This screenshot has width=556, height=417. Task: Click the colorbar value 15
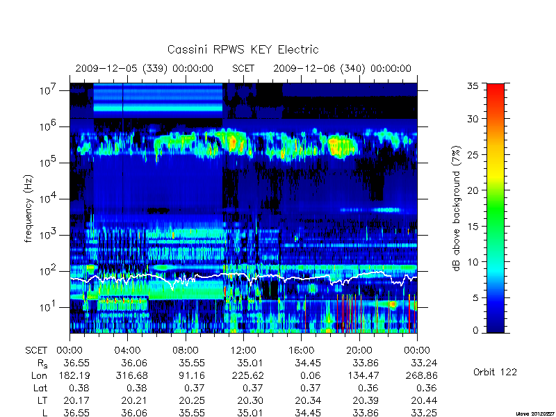coord(473,226)
